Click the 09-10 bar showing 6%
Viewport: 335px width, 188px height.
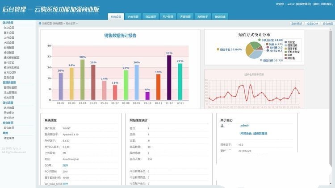point(147,96)
